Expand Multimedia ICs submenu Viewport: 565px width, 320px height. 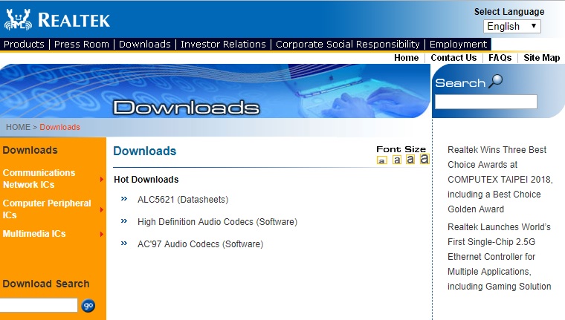tap(101, 235)
